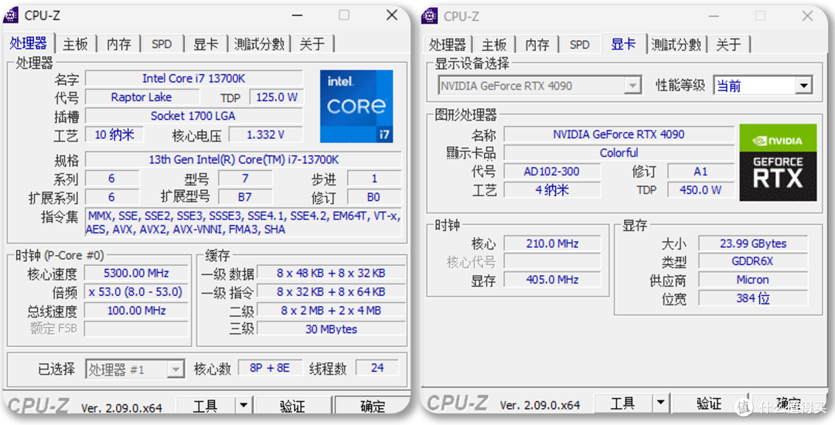The image size is (835, 425).
Task: Click the 5300.00 MHz core speed value
Action: [x=136, y=274]
